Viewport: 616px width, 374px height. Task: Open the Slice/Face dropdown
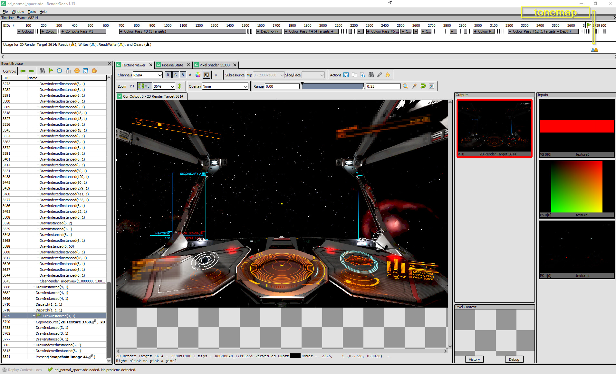point(313,75)
